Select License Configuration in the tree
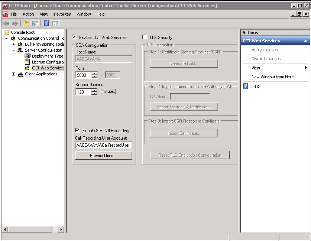The height and width of the screenshot is (241, 311). pyautogui.click(x=48, y=62)
